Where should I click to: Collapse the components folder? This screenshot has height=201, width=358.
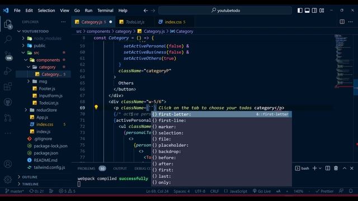[48, 60]
